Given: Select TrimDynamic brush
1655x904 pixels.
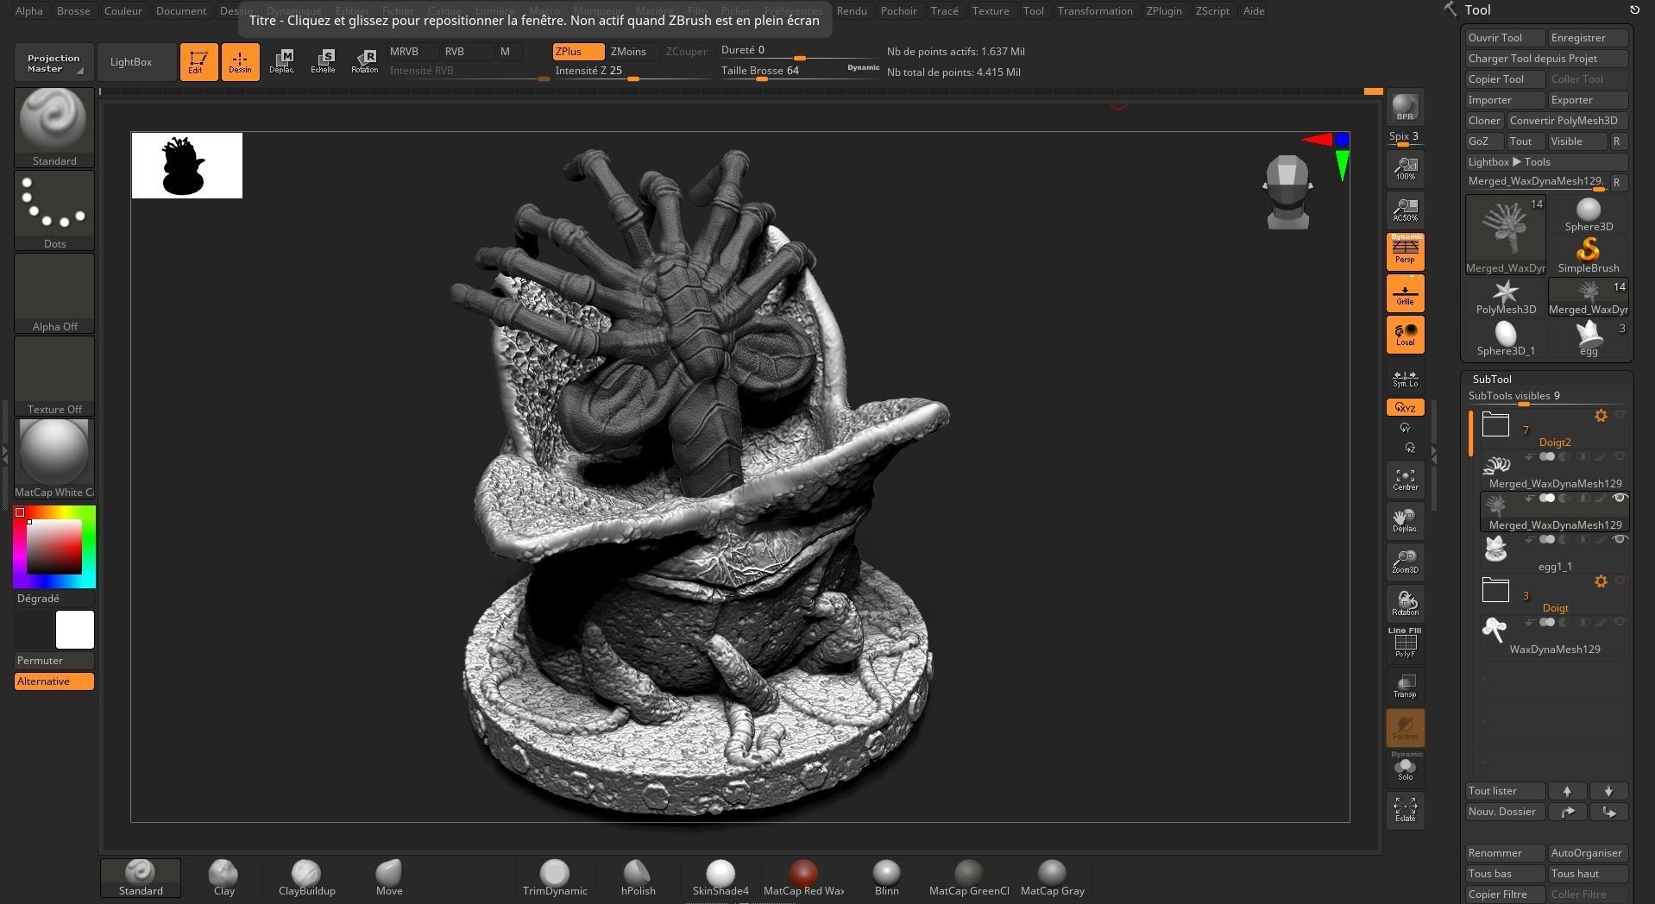Looking at the screenshot, I should [x=555, y=878].
